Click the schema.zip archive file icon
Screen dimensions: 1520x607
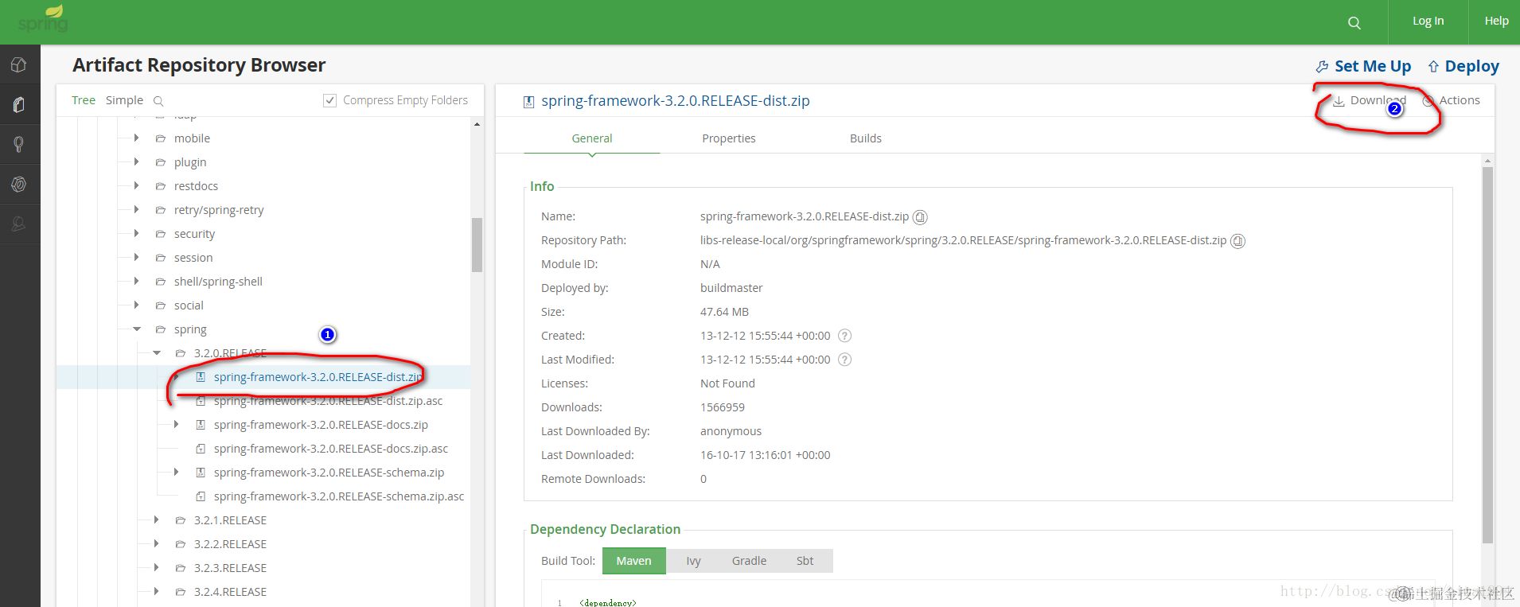(201, 473)
